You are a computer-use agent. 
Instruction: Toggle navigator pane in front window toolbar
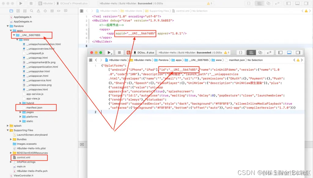[x=280, y=53]
